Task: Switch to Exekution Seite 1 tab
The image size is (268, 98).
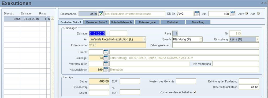Action: 71,22
